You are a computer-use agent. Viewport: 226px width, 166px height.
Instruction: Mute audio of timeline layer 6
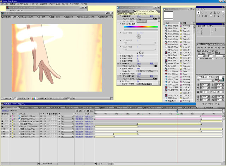coord(4,129)
